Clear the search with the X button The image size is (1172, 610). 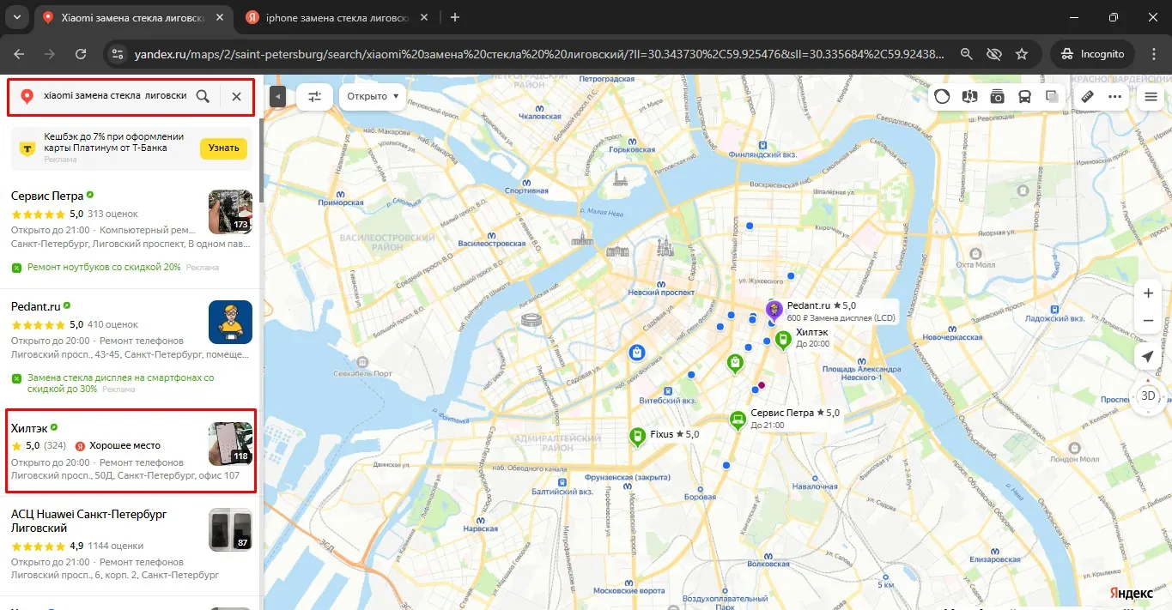coord(236,96)
